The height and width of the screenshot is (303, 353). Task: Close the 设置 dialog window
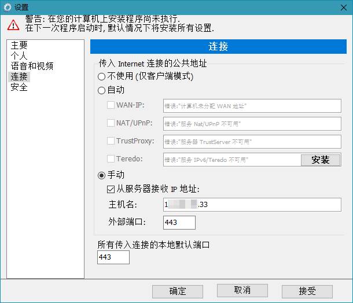coord(344,8)
